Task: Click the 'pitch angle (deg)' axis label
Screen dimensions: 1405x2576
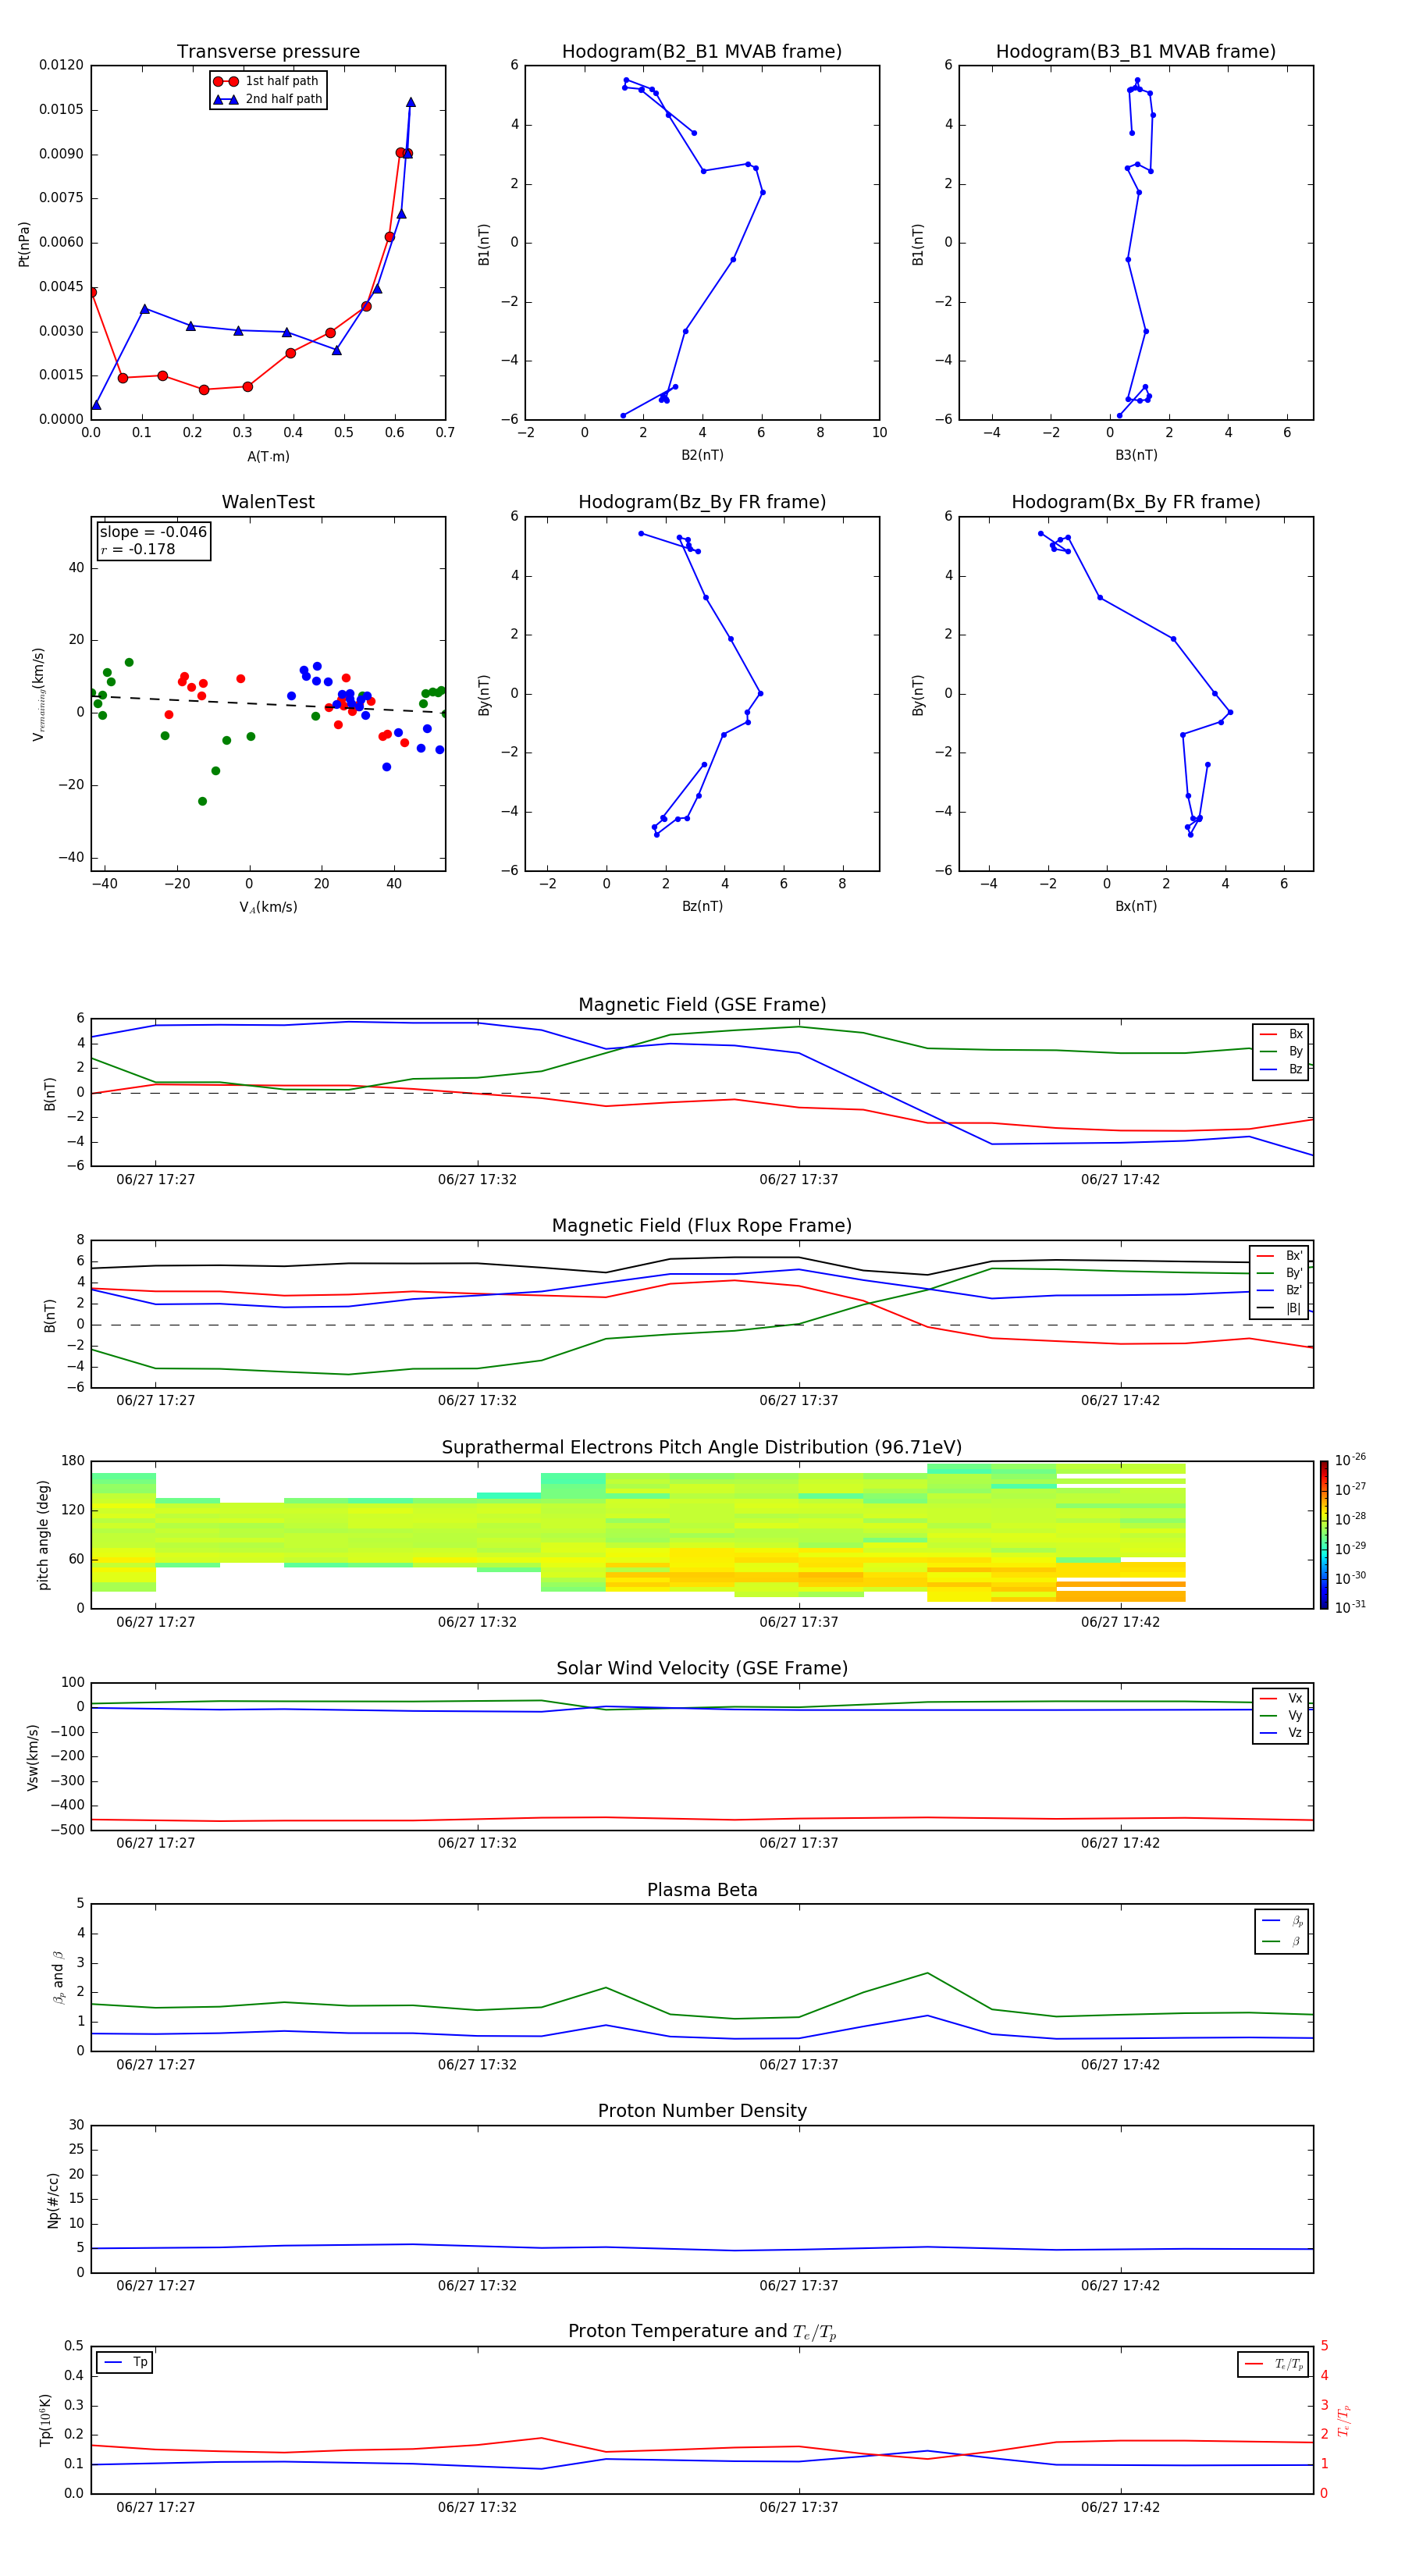Action: [x=43, y=1535]
